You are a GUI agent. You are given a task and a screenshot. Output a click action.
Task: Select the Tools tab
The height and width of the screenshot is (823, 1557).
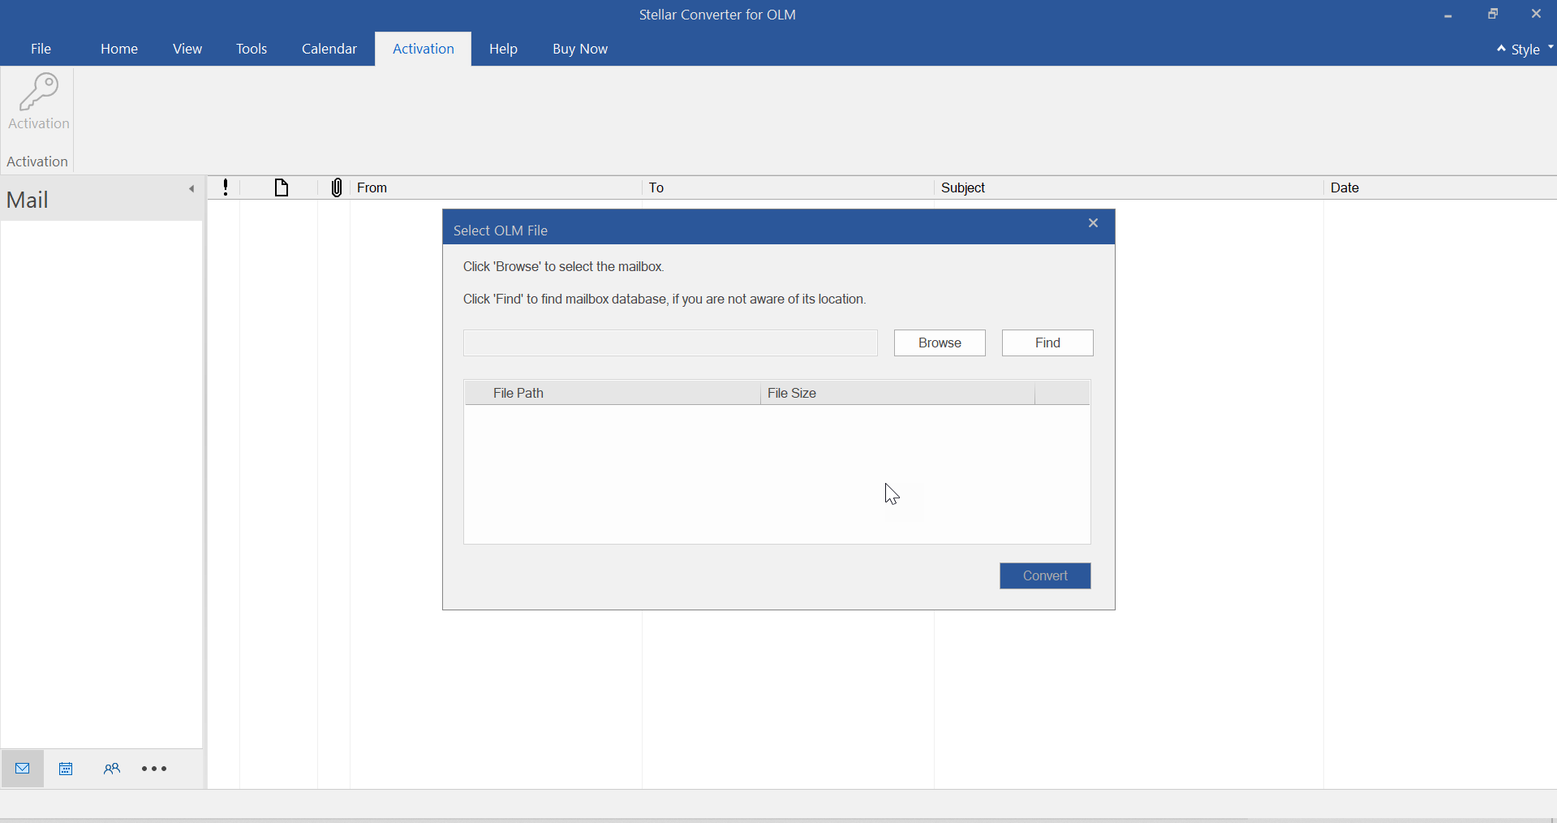(x=252, y=49)
